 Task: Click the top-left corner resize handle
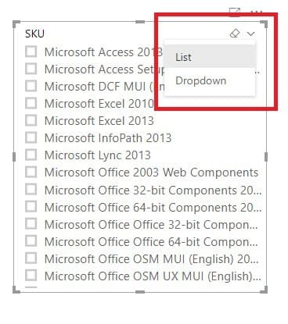(x=16, y=24)
